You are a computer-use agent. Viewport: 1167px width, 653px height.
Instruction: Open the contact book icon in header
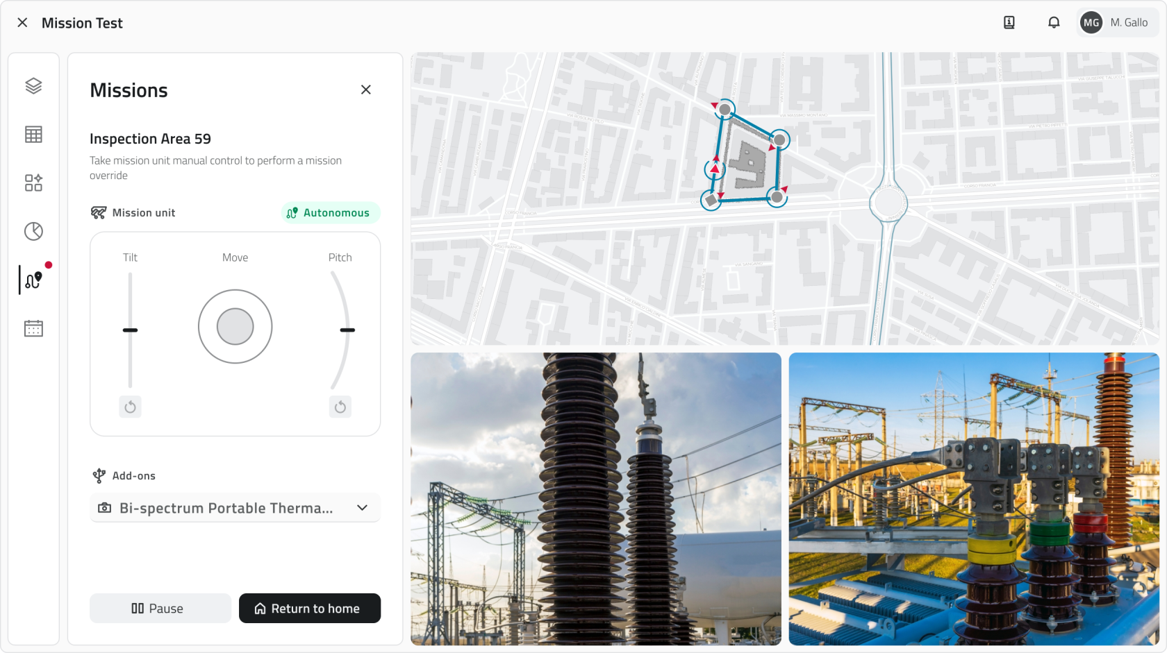click(1009, 23)
